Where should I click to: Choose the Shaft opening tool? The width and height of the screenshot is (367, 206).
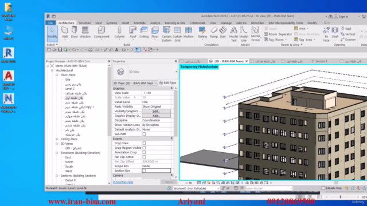[x=335, y=32]
